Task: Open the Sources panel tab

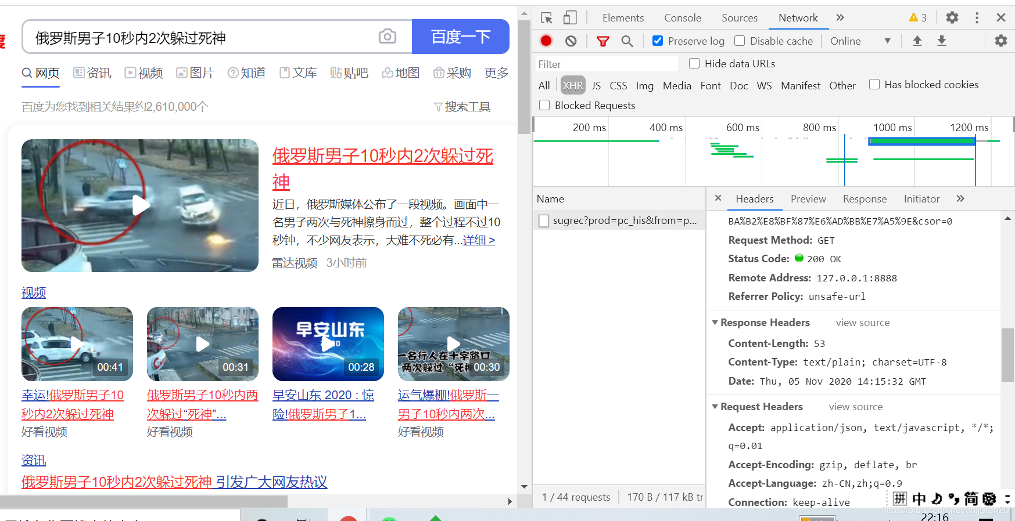Action: tap(740, 18)
